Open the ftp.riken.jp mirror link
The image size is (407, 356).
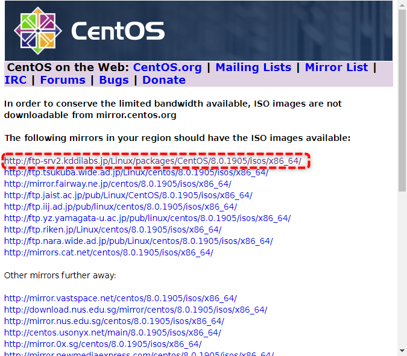[113, 230]
